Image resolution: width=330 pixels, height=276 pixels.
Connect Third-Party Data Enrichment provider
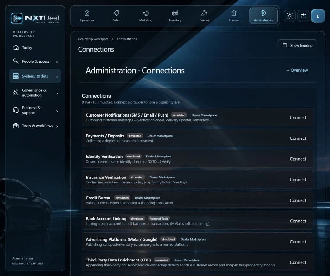pos(298,262)
